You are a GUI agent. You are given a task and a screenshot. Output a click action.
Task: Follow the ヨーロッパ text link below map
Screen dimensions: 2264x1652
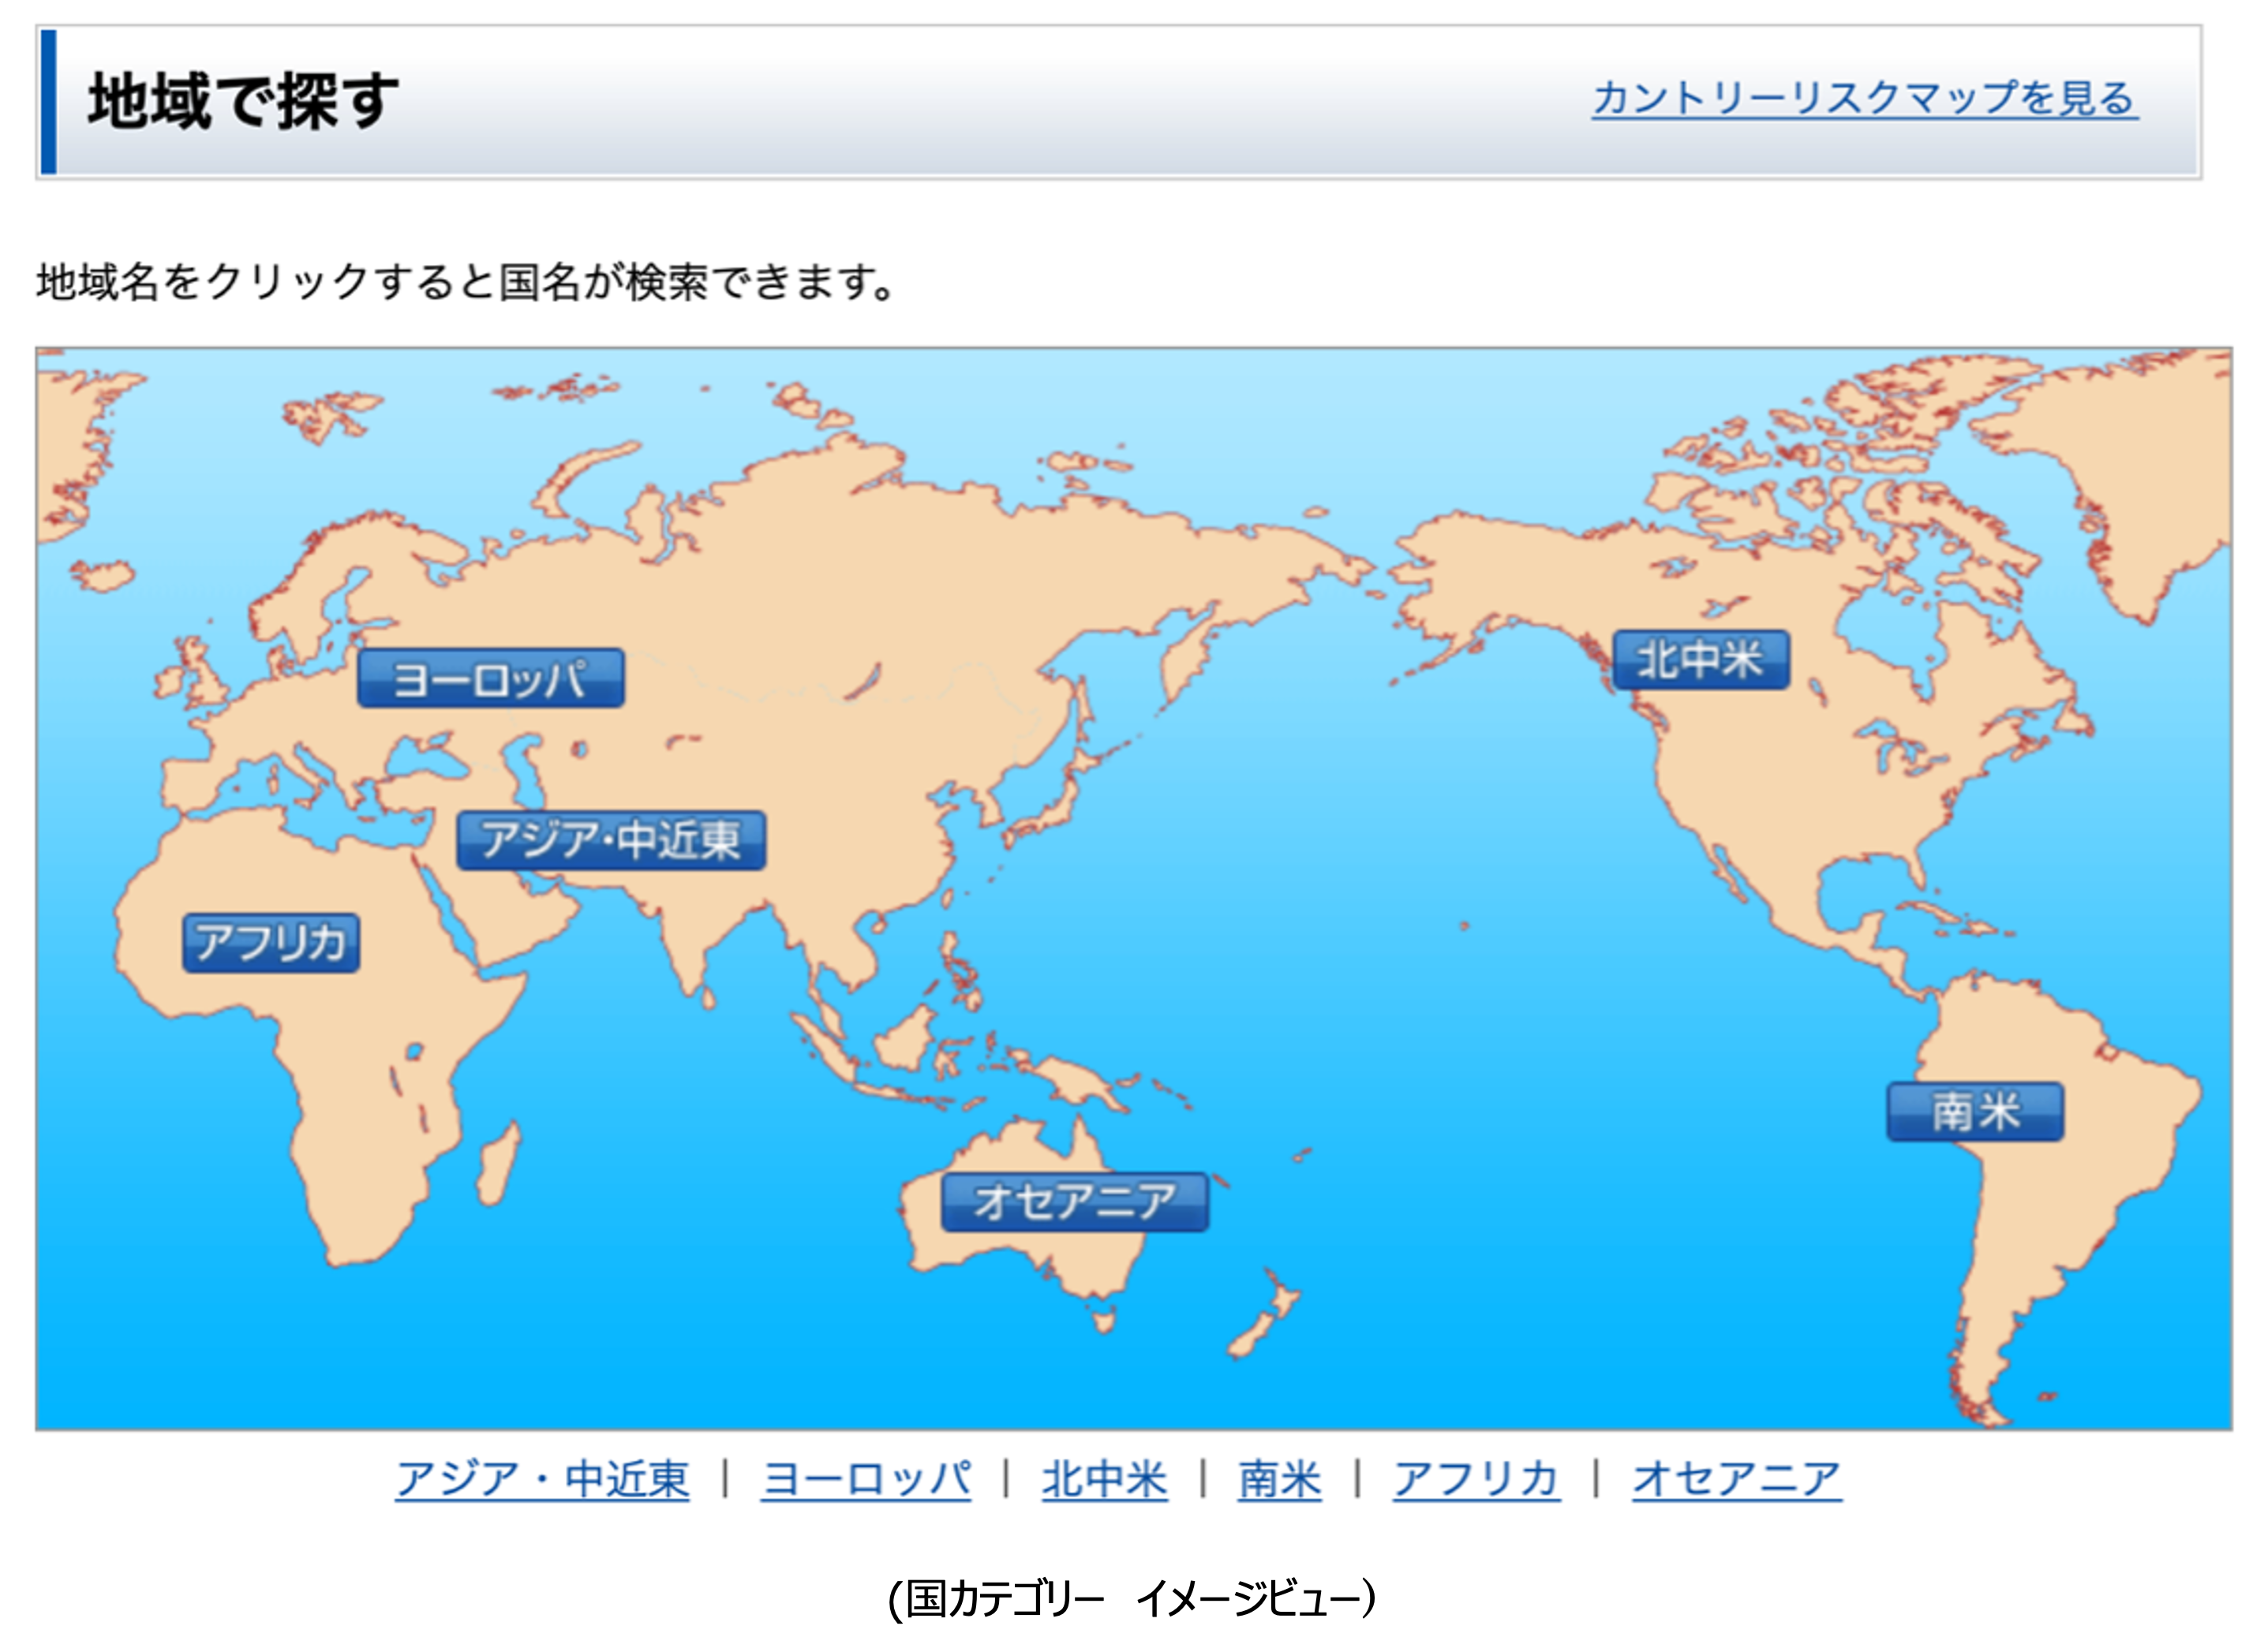click(865, 1479)
